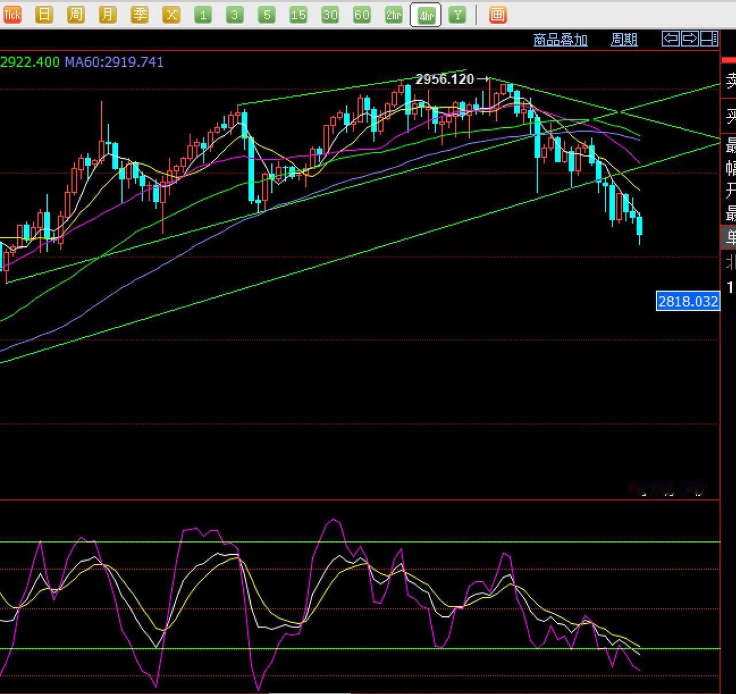Screen dimensions: 736x694
Task: Select the 3-minute period button
Action: (x=235, y=15)
